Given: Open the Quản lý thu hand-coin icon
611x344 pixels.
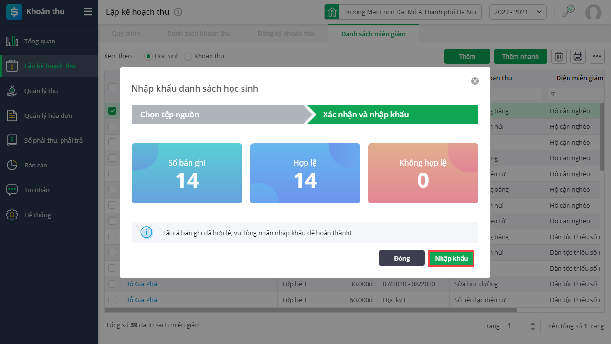Looking at the screenshot, I should [12, 91].
